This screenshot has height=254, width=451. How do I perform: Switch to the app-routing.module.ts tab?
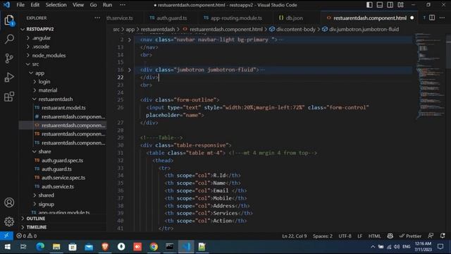pyautogui.click(x=233, y=18)
